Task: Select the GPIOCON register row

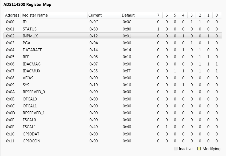Action: (113, 141)
